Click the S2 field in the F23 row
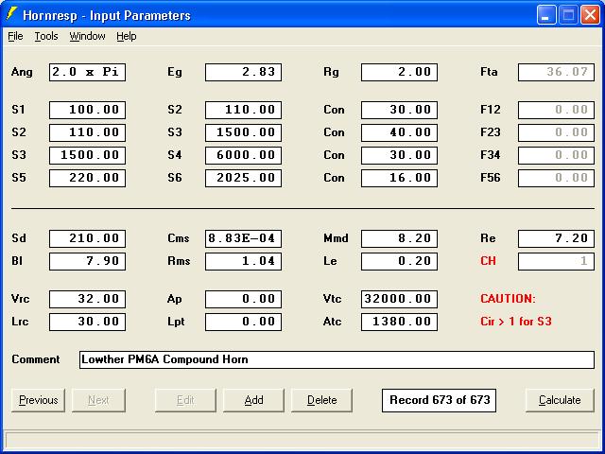605x454 pixels. (87, 132)
